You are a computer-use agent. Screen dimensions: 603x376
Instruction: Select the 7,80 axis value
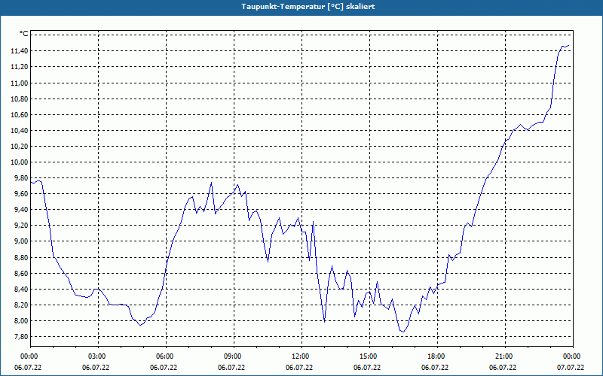[x=21, y=336]
